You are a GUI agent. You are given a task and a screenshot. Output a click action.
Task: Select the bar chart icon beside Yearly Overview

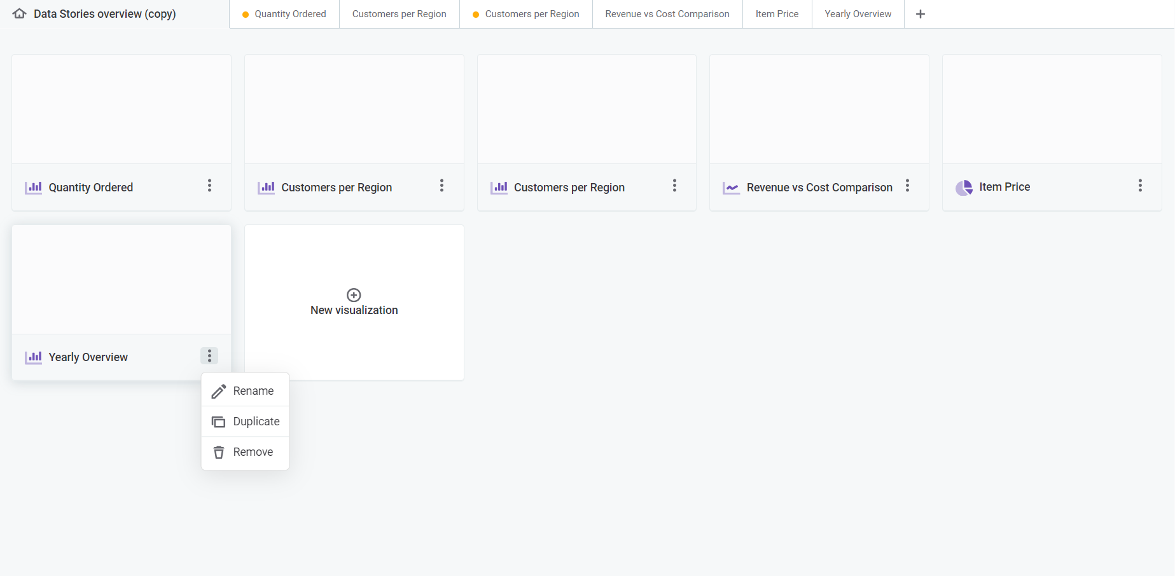(x=32, y=357)
